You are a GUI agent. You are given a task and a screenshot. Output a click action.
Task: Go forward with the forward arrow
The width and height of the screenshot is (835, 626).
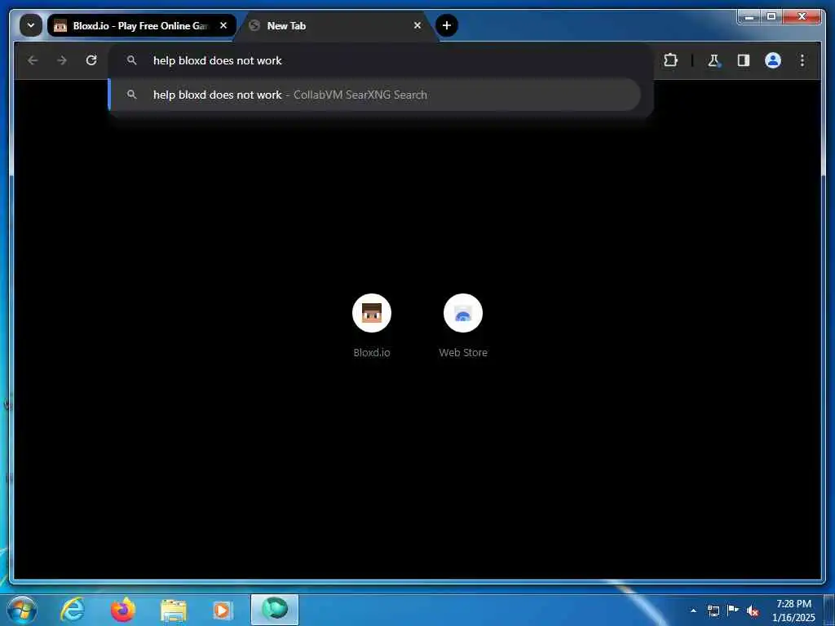tap(62, 60)
